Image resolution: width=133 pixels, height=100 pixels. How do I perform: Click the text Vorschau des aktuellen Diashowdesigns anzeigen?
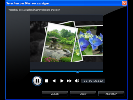pos(34,10)
